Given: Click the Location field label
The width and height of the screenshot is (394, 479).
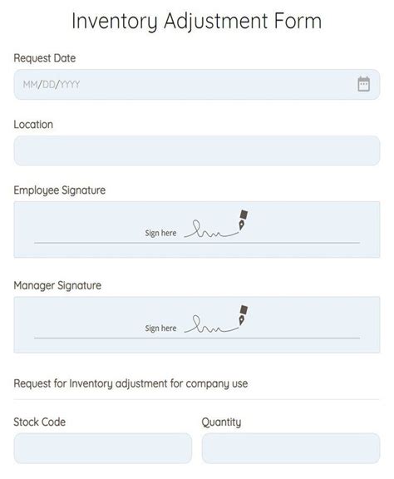Looking at the screenshot, I should (x=33, y=125).
